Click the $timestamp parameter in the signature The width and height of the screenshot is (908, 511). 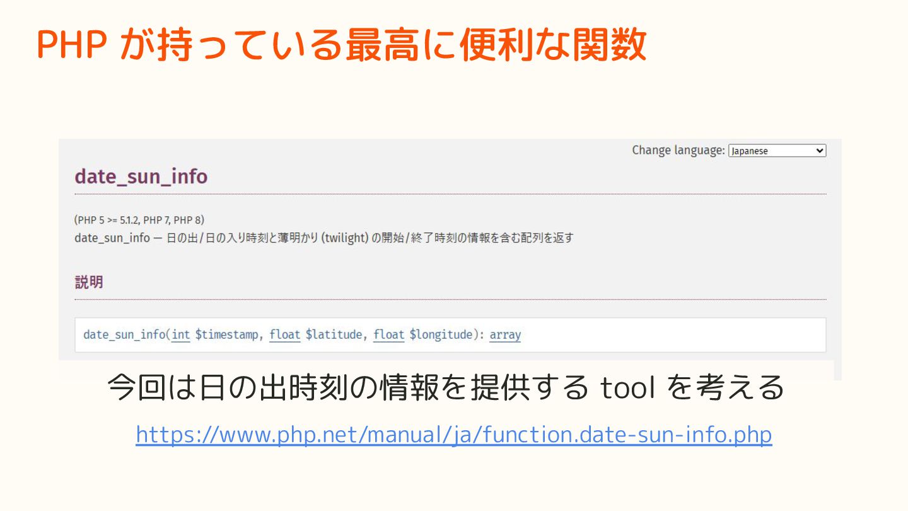tap(227, 335)
